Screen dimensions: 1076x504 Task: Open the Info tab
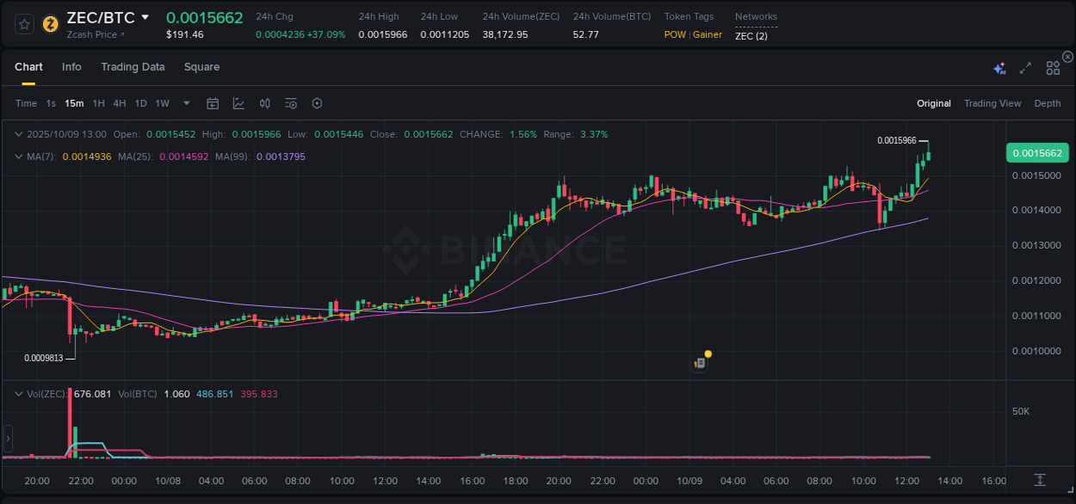point(71,67)
